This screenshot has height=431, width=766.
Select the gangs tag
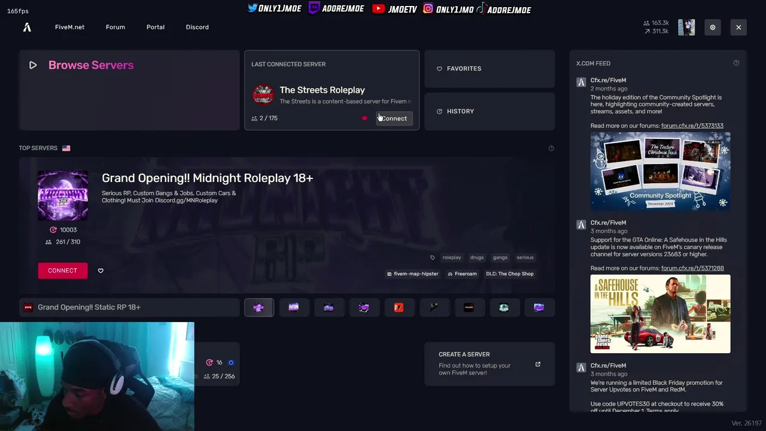500,257
